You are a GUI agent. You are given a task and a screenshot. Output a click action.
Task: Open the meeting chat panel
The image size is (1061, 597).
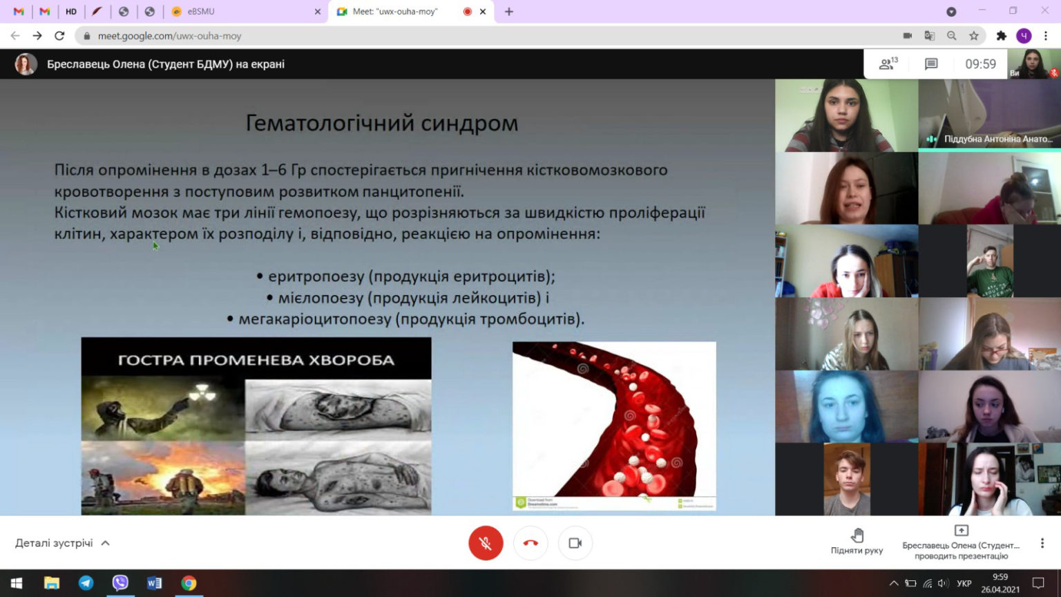point(931,64)
